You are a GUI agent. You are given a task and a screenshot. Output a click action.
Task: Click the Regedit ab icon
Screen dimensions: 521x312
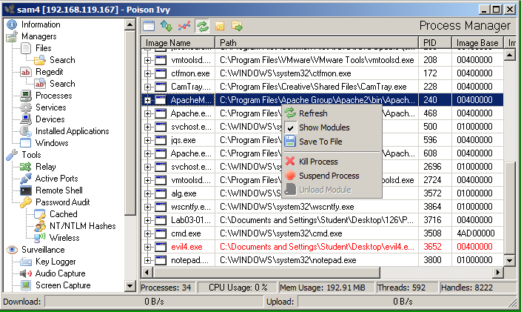(26, 72)
